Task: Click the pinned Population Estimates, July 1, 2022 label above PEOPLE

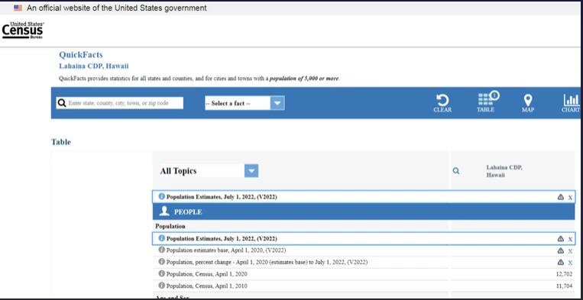Action: coord(222,197)
